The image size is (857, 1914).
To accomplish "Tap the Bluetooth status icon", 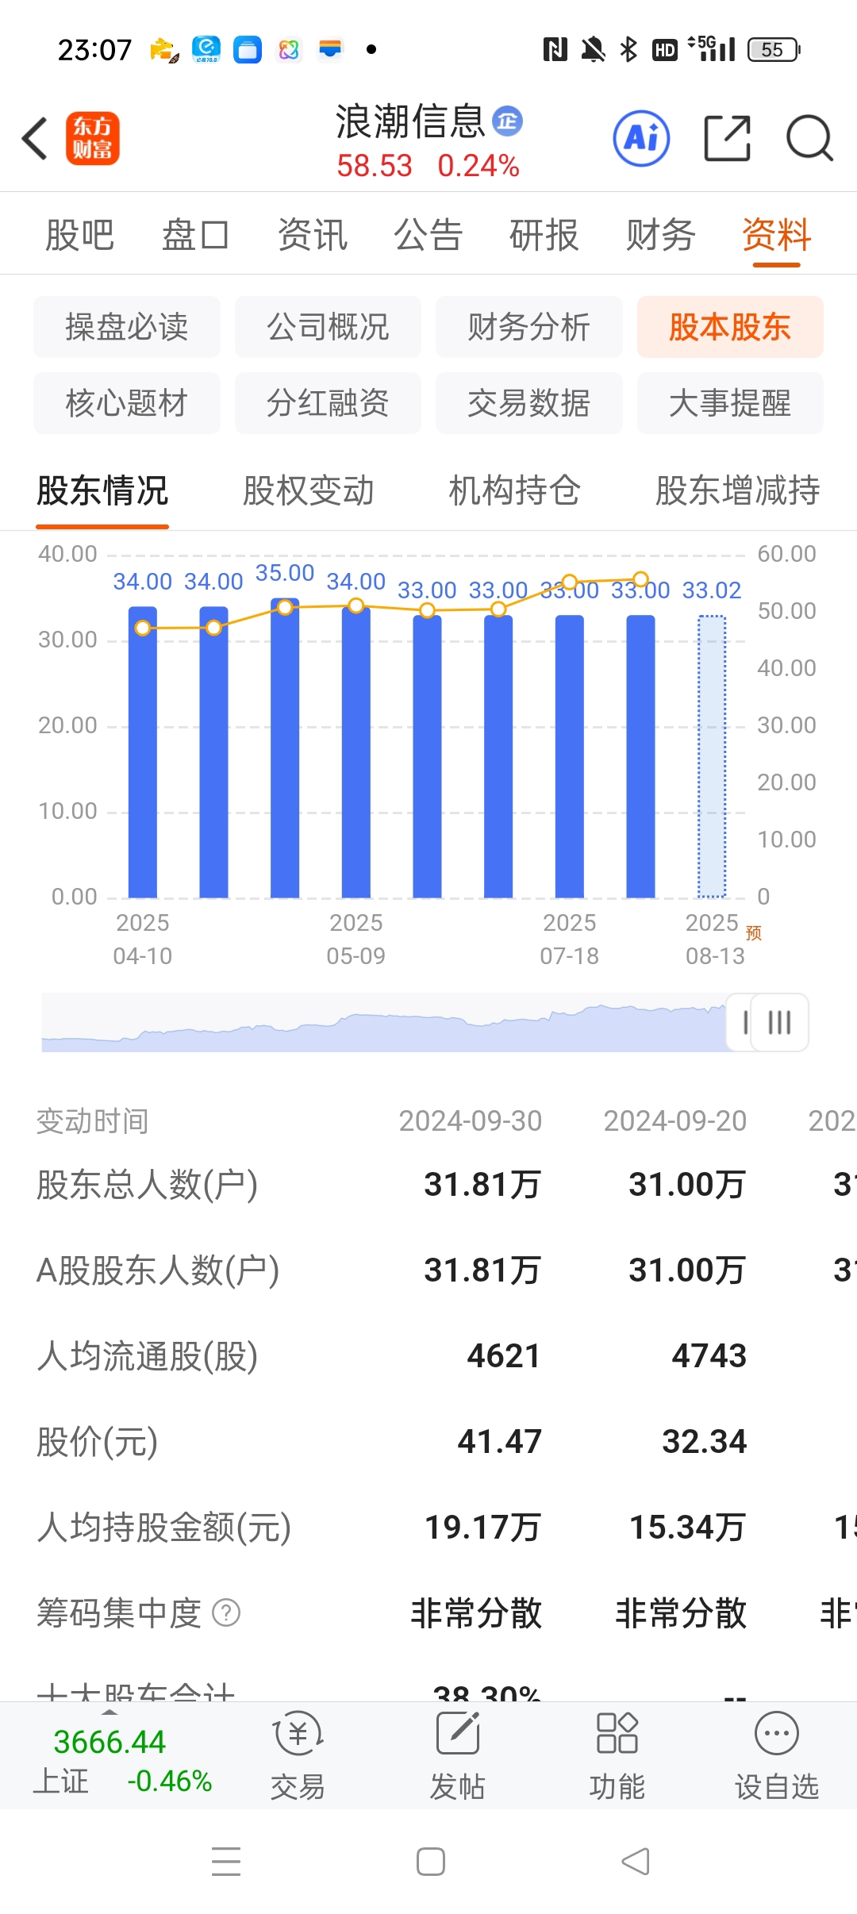I will (628, 50).
